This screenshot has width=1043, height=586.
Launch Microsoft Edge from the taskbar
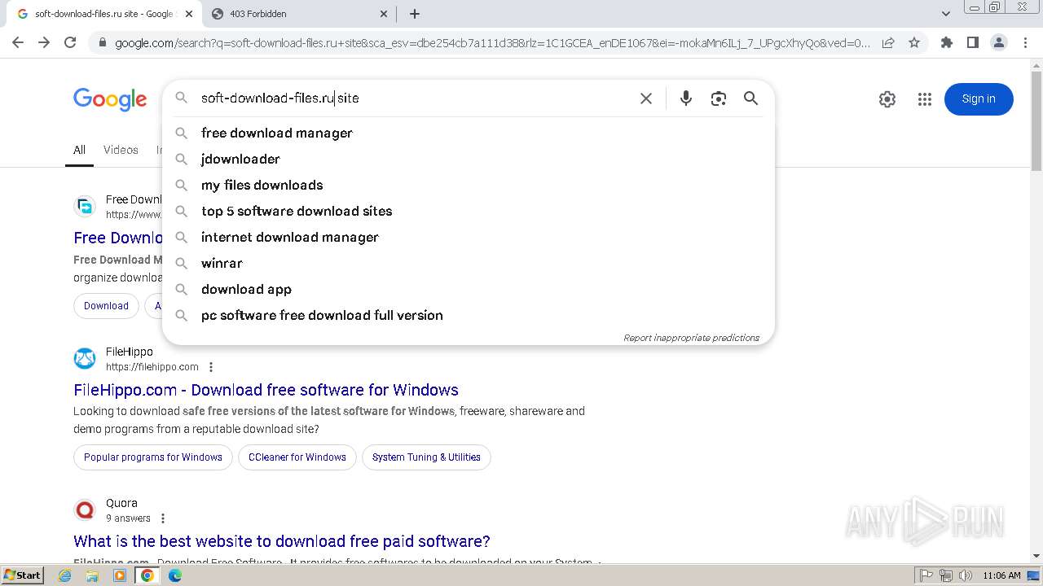175,575
